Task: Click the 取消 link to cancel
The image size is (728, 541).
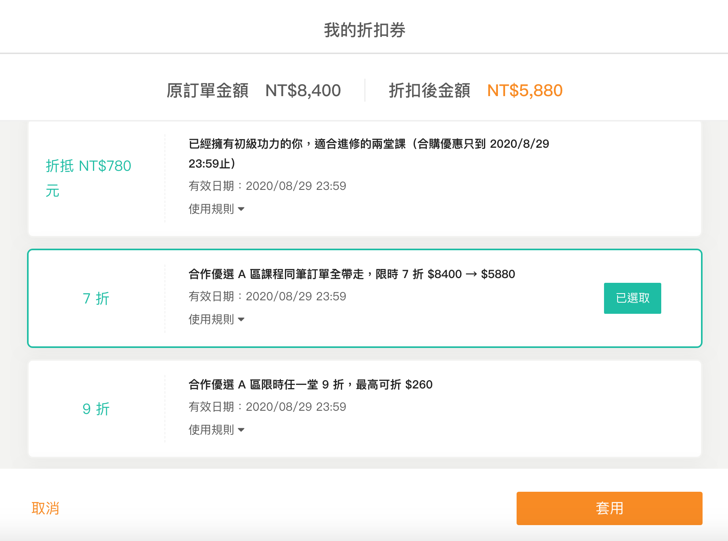Action: 45,508
